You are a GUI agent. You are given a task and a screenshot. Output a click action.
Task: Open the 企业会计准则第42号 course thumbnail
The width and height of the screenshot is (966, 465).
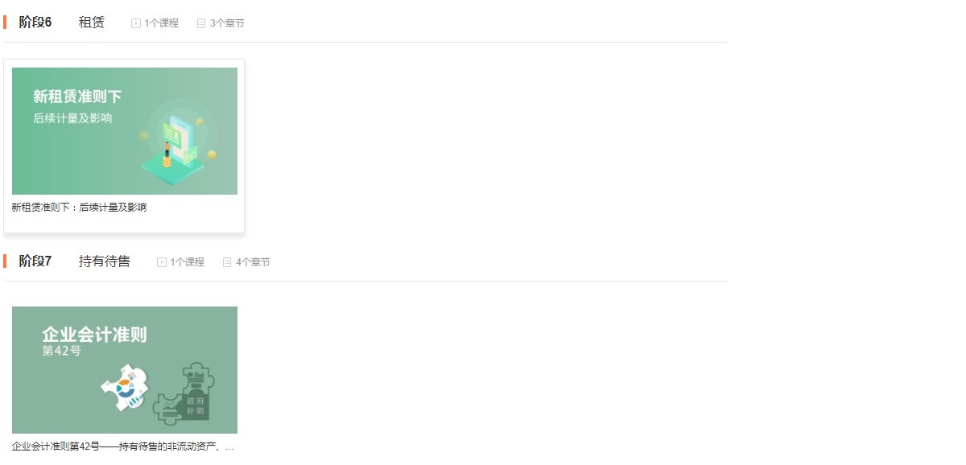click(x=125, y=370)
